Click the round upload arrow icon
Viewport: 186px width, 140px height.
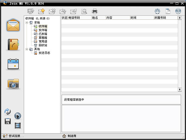pyautogui.click(x=18, y=116)
